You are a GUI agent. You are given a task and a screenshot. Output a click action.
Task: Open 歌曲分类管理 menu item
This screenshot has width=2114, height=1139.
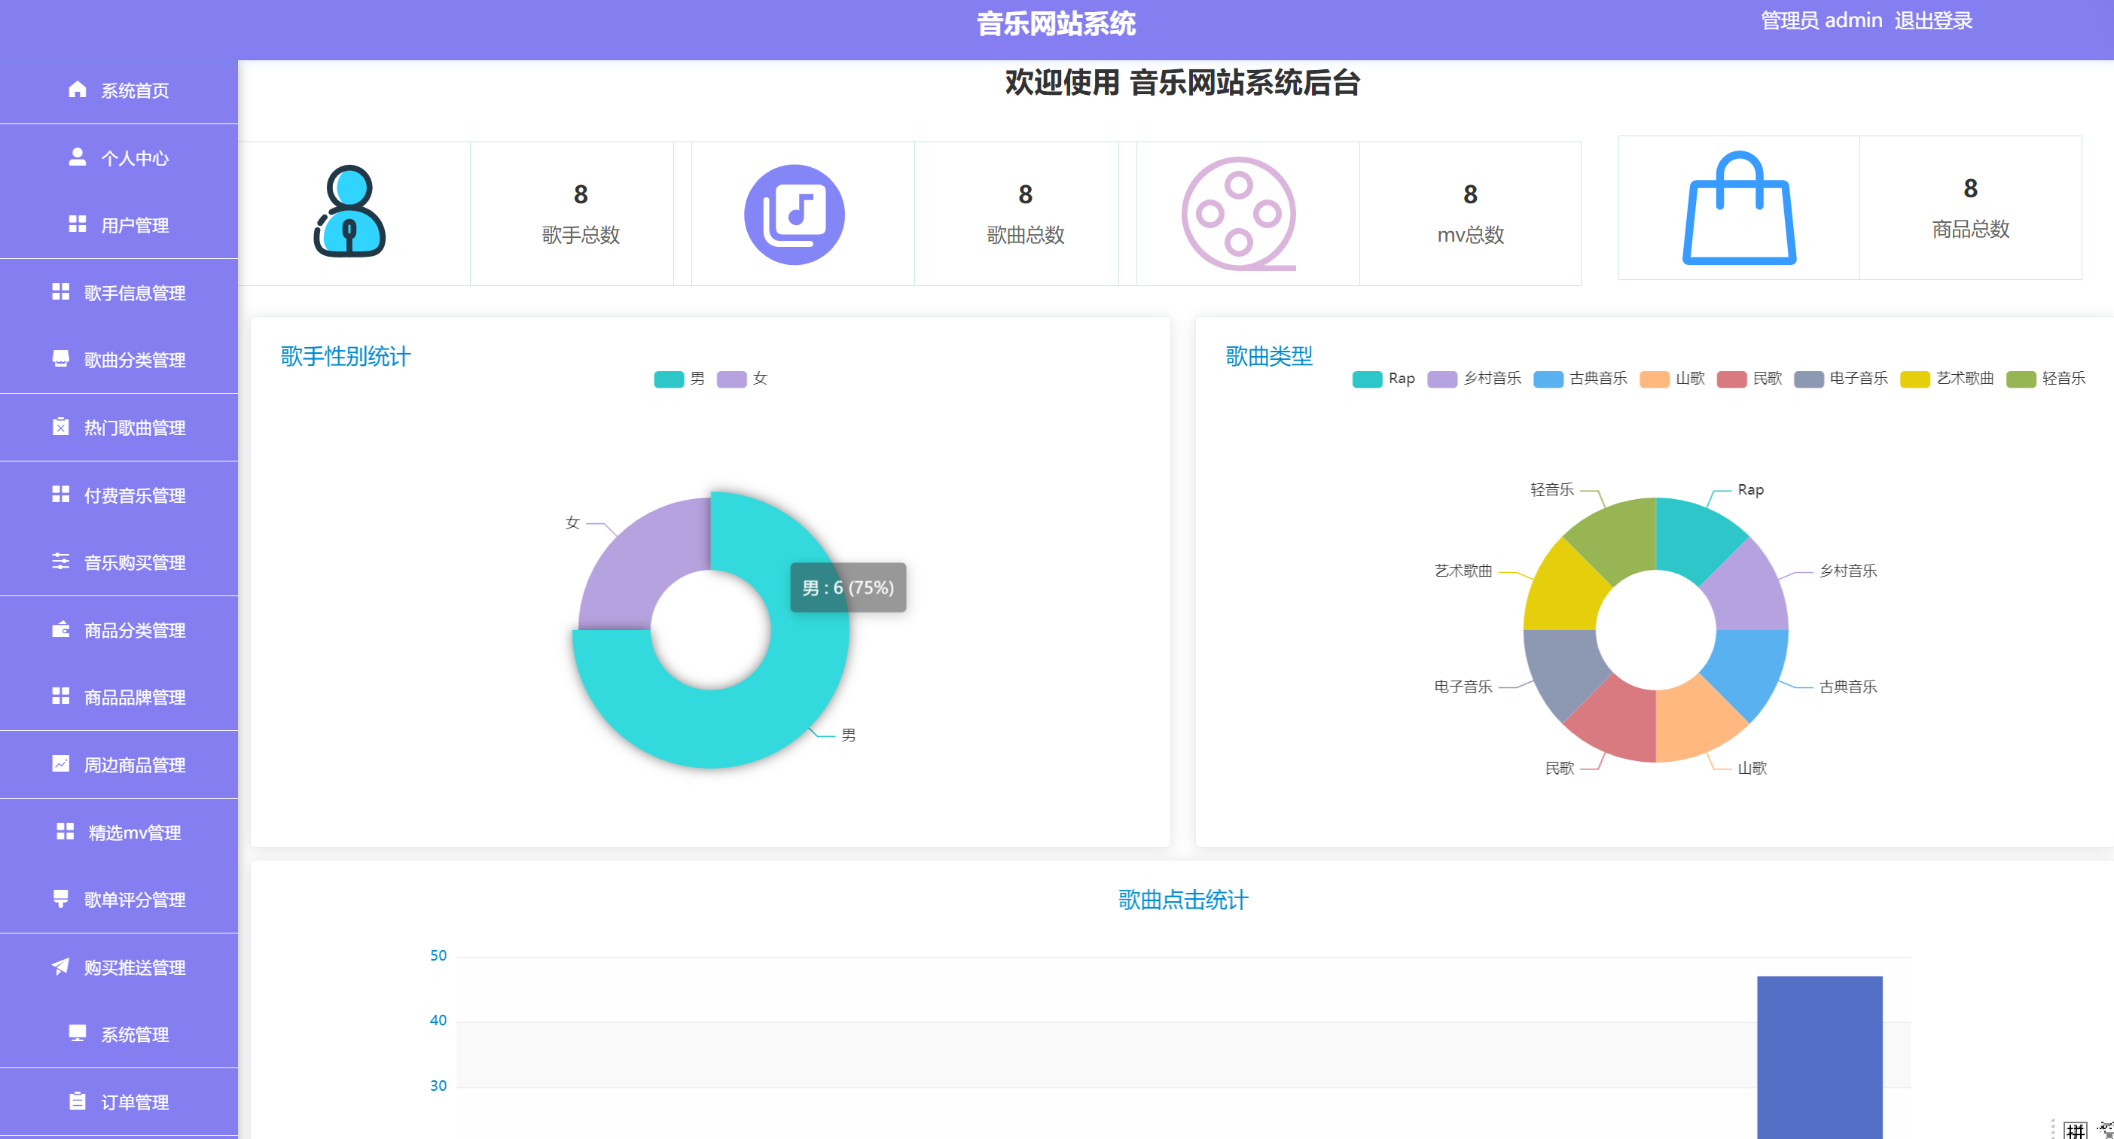[119, 361]
